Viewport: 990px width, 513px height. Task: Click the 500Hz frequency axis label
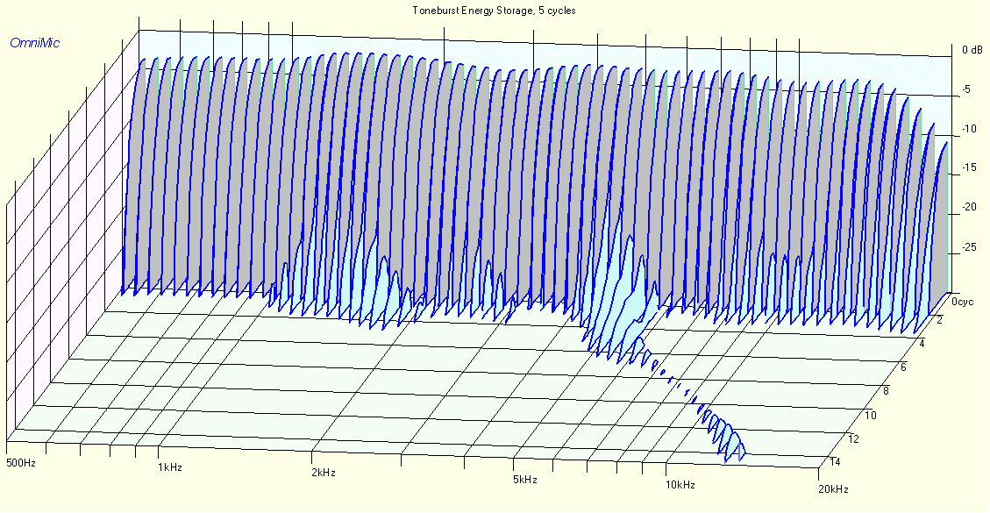tap(21, 463)
